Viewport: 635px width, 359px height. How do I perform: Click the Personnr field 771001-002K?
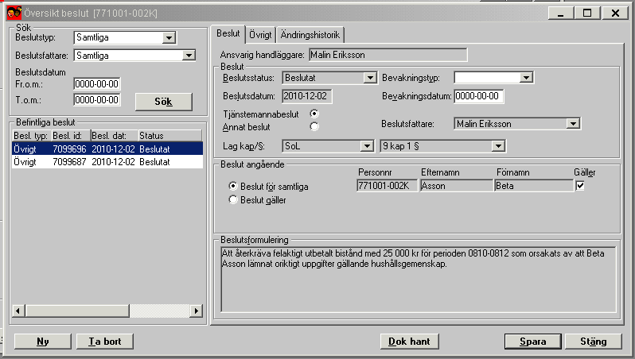[x=387, y=186]
